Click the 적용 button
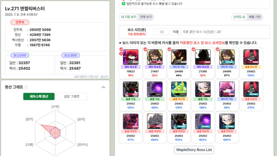This screenshot has width=277, height=156. pos(176,32)
